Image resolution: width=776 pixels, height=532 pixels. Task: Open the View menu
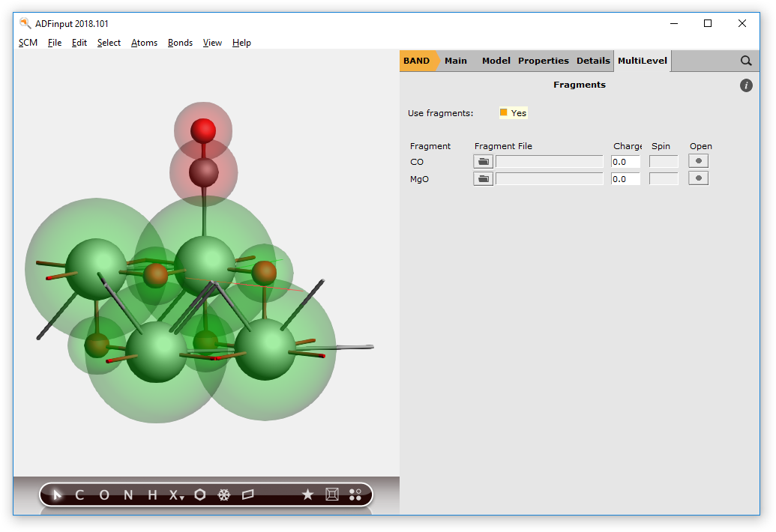tap(212, 43)
